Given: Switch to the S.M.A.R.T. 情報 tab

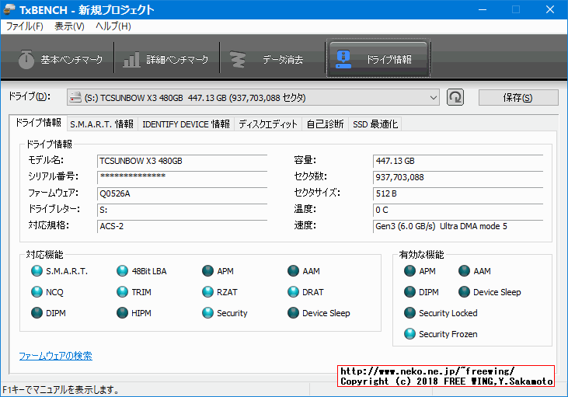Looking at the screenshot, I should pyautogui.click(x=102, y=124).
